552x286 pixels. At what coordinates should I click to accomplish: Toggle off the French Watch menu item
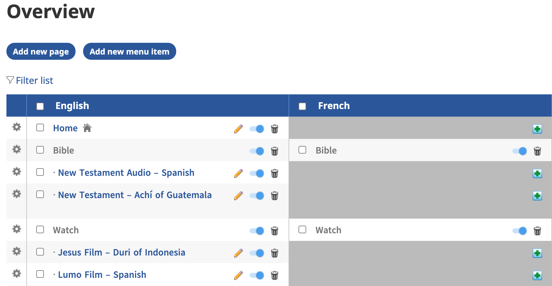click(x=520, y=231)
